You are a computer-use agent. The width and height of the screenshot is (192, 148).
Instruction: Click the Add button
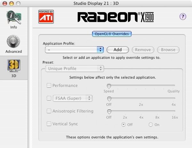click(x=118, y=50)
